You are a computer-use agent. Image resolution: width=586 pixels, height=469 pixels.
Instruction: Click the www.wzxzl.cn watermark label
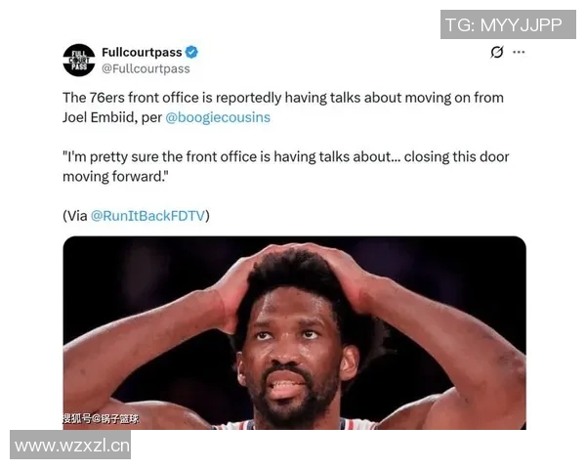70,445
